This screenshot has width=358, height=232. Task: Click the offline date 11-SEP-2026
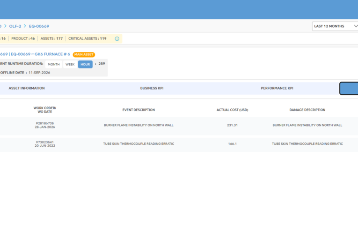tap(39, 73)
